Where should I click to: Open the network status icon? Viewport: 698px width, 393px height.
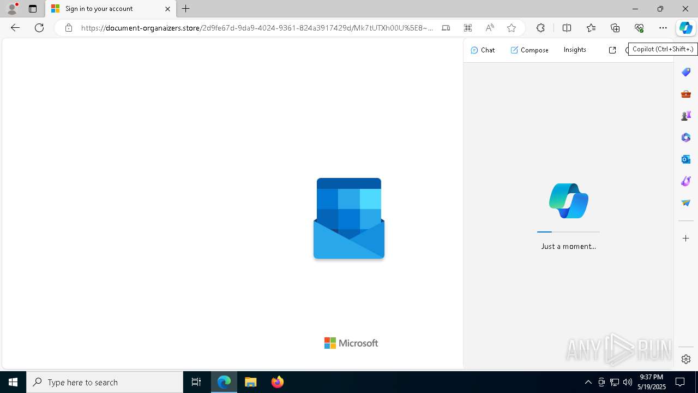(x=615, y=382)
